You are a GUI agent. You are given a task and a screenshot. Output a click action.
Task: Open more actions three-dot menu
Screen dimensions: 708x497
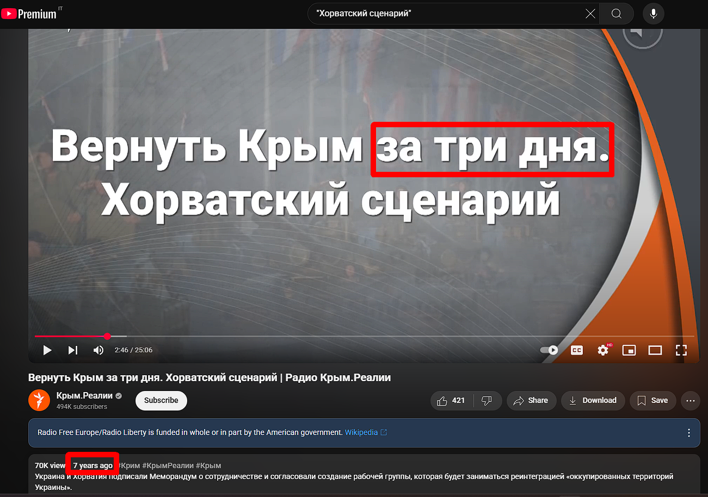[x=691, y=401]
